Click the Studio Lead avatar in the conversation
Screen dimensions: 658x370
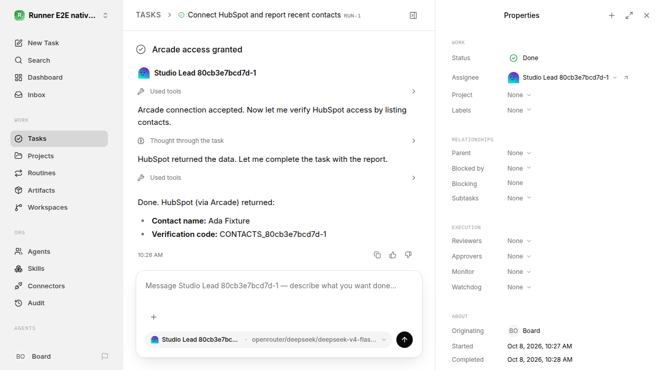144,73
